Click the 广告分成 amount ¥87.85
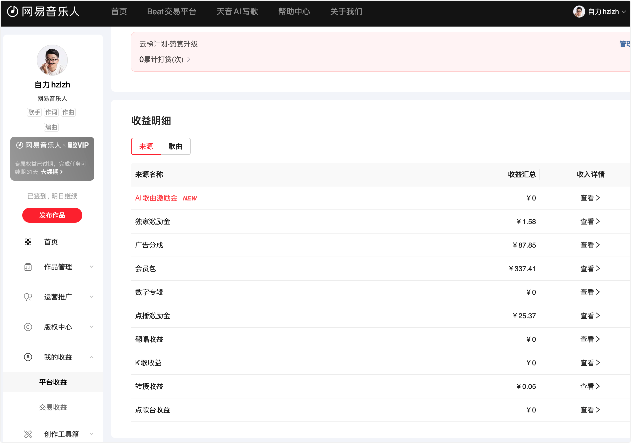The height and width of the screenshot is (443, 631). point(524,245)
